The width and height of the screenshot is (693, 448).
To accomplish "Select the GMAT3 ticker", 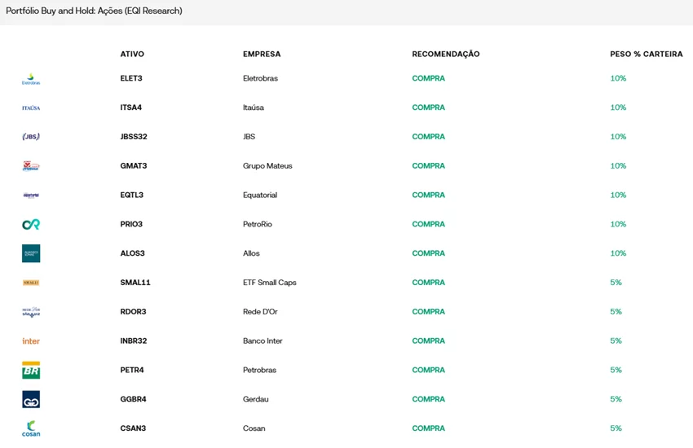I will 134,165.
